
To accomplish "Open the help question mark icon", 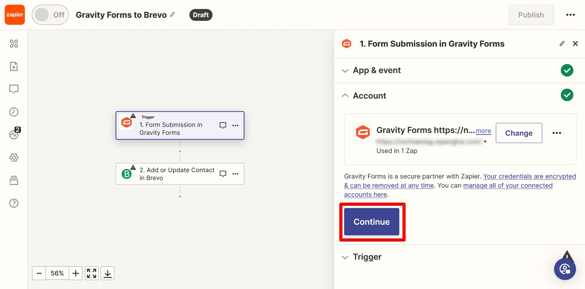I will coord(14,203).
